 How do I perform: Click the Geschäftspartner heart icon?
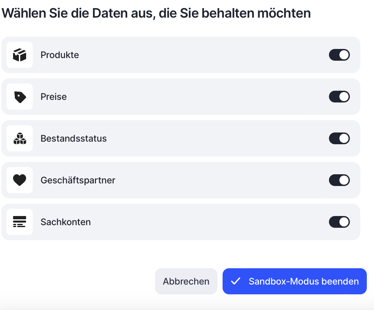(20, 180)
